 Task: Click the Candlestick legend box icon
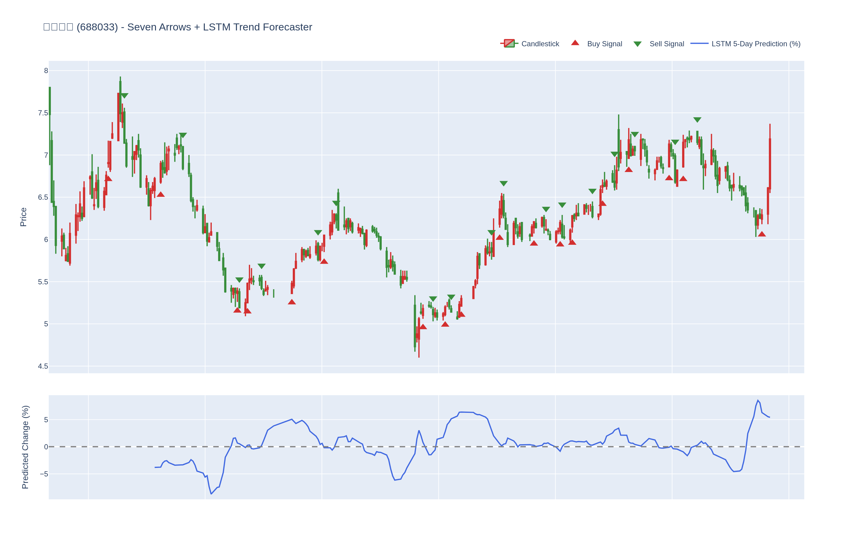point(509,44)
